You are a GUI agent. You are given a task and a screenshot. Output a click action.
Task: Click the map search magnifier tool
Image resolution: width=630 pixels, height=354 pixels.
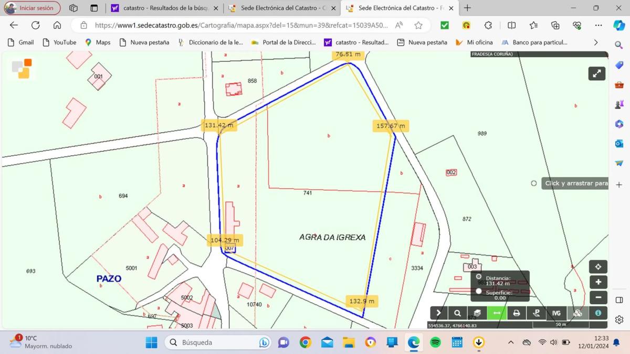click(x=457, y=313)
